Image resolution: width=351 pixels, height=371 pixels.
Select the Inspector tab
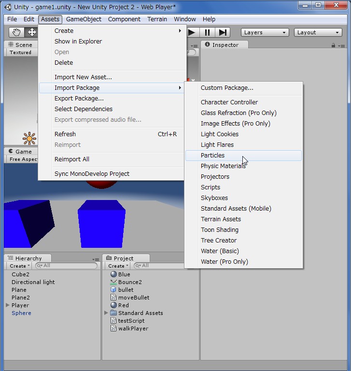225,45
